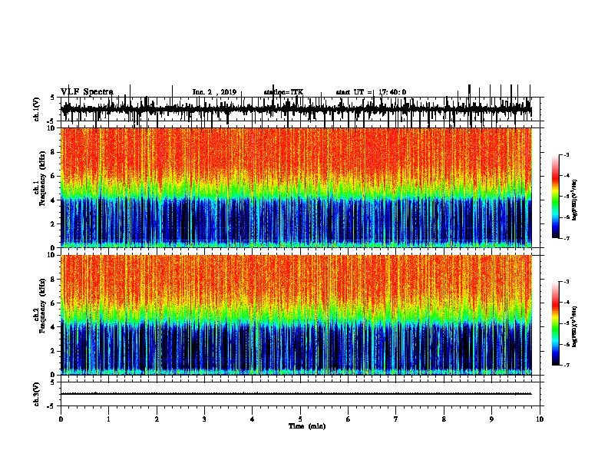The image size is (608, 470).
Task: Click time axis tick label "1"
Action: [108, 419]
